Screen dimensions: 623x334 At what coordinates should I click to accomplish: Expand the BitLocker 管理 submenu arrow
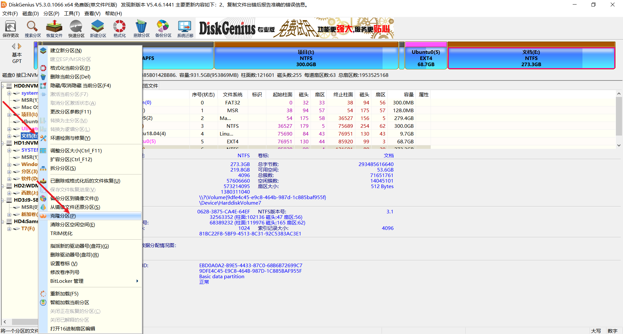[x=137, y=281]
